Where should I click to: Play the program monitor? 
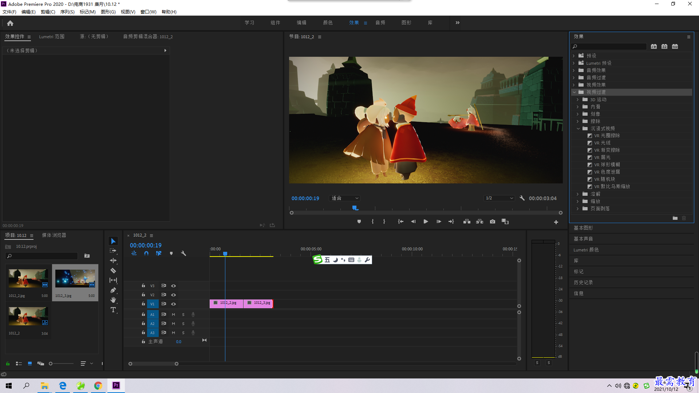point(426,222)
